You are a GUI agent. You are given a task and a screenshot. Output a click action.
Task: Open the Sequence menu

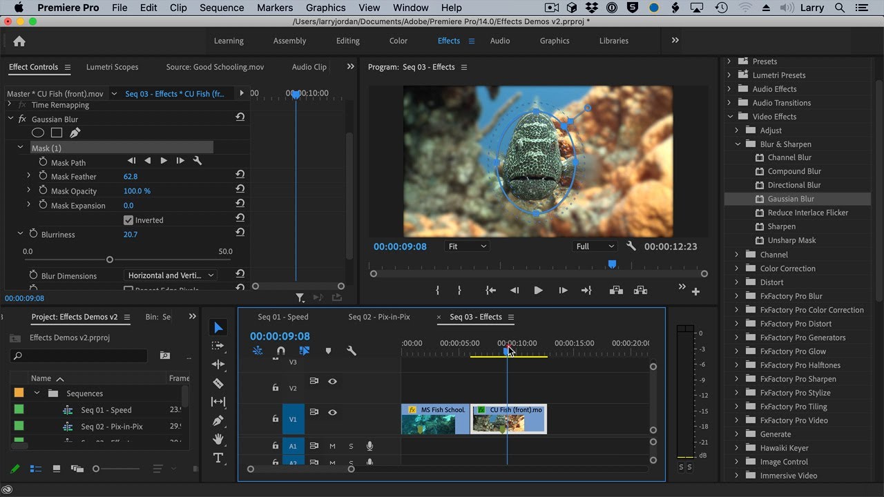[222, 8]
